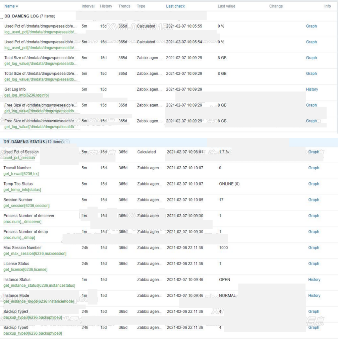Open Graph for Used Pct checked at 10:05:54

311,42
